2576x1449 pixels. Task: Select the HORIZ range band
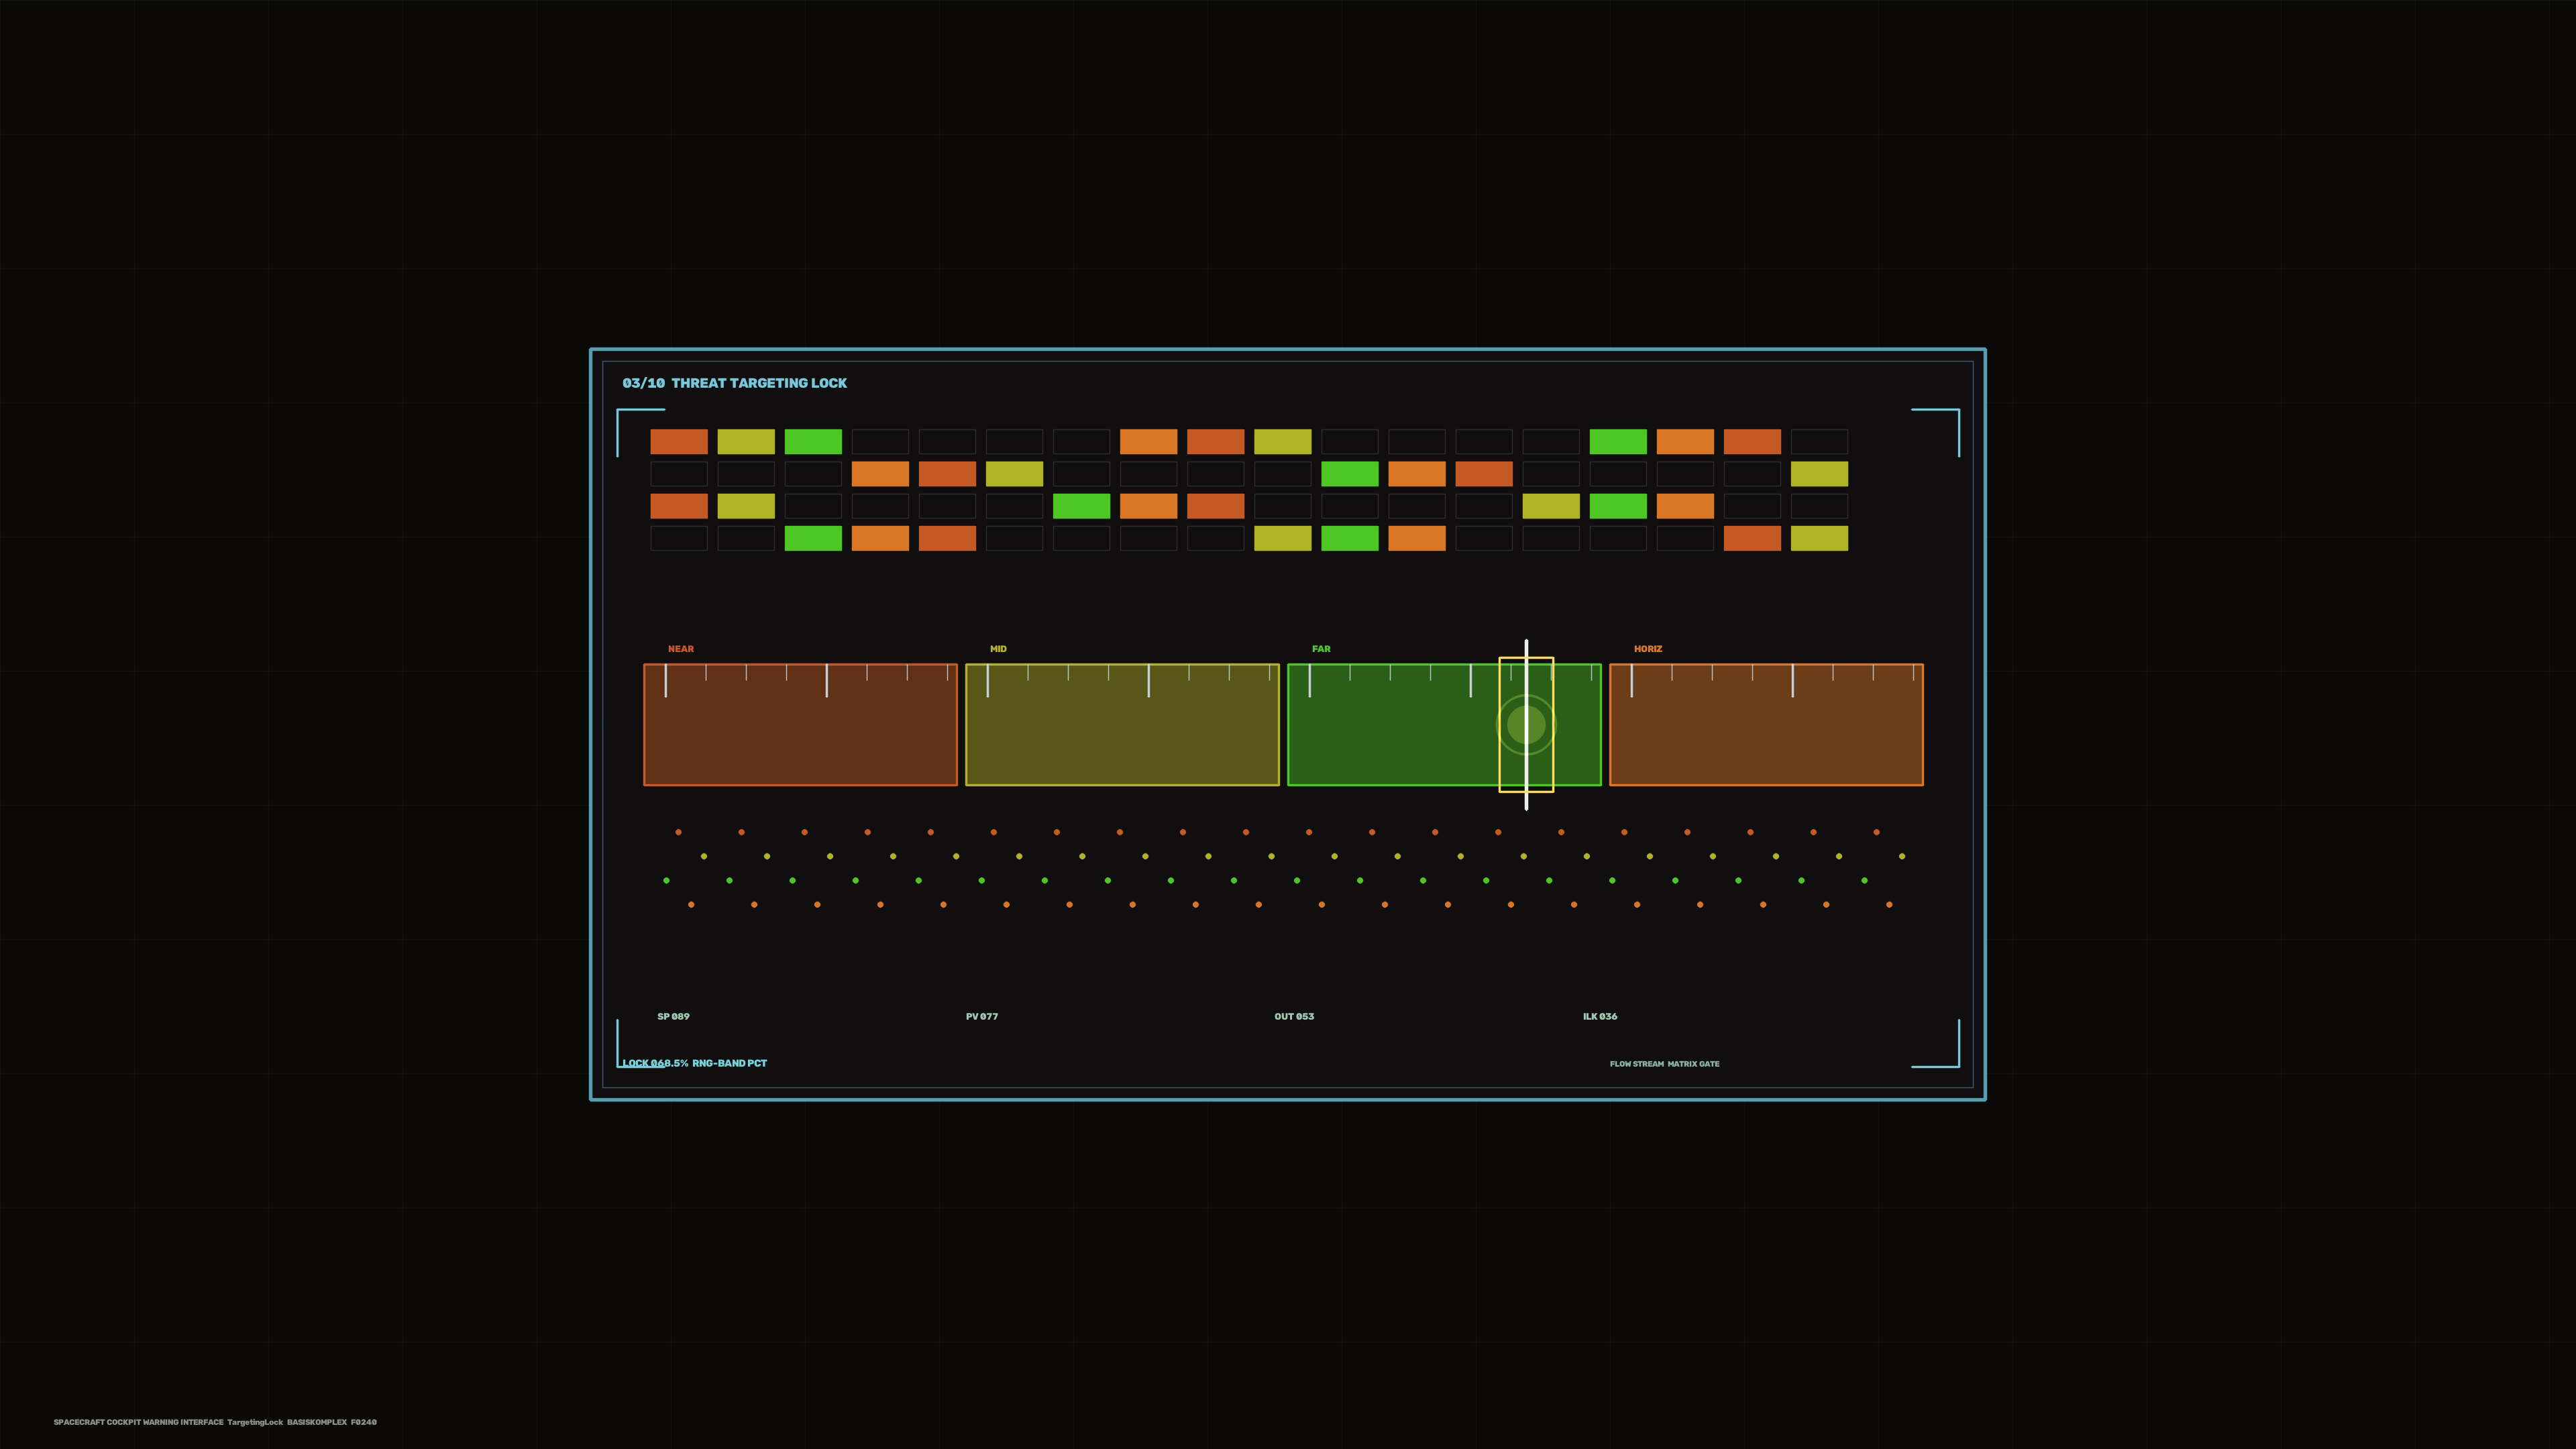1766,725
